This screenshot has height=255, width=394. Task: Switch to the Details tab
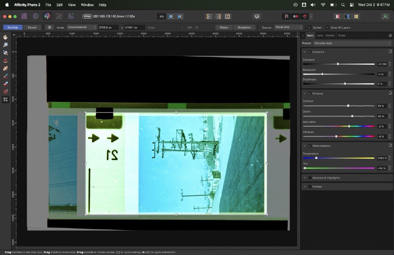click(x=330, y=36)
